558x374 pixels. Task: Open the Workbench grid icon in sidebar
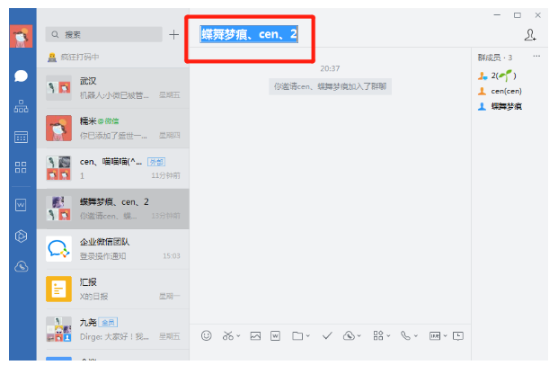[21, 167]
